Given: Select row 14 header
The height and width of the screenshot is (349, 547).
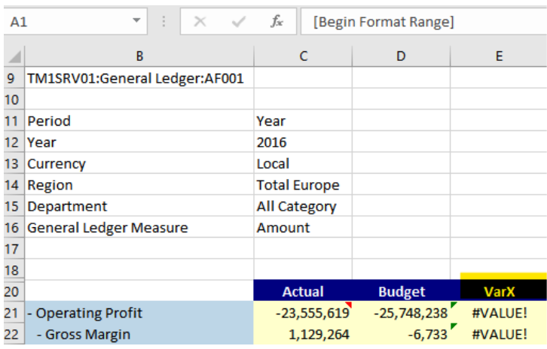Looking at the screenshot, I should [x=14, y=184].
